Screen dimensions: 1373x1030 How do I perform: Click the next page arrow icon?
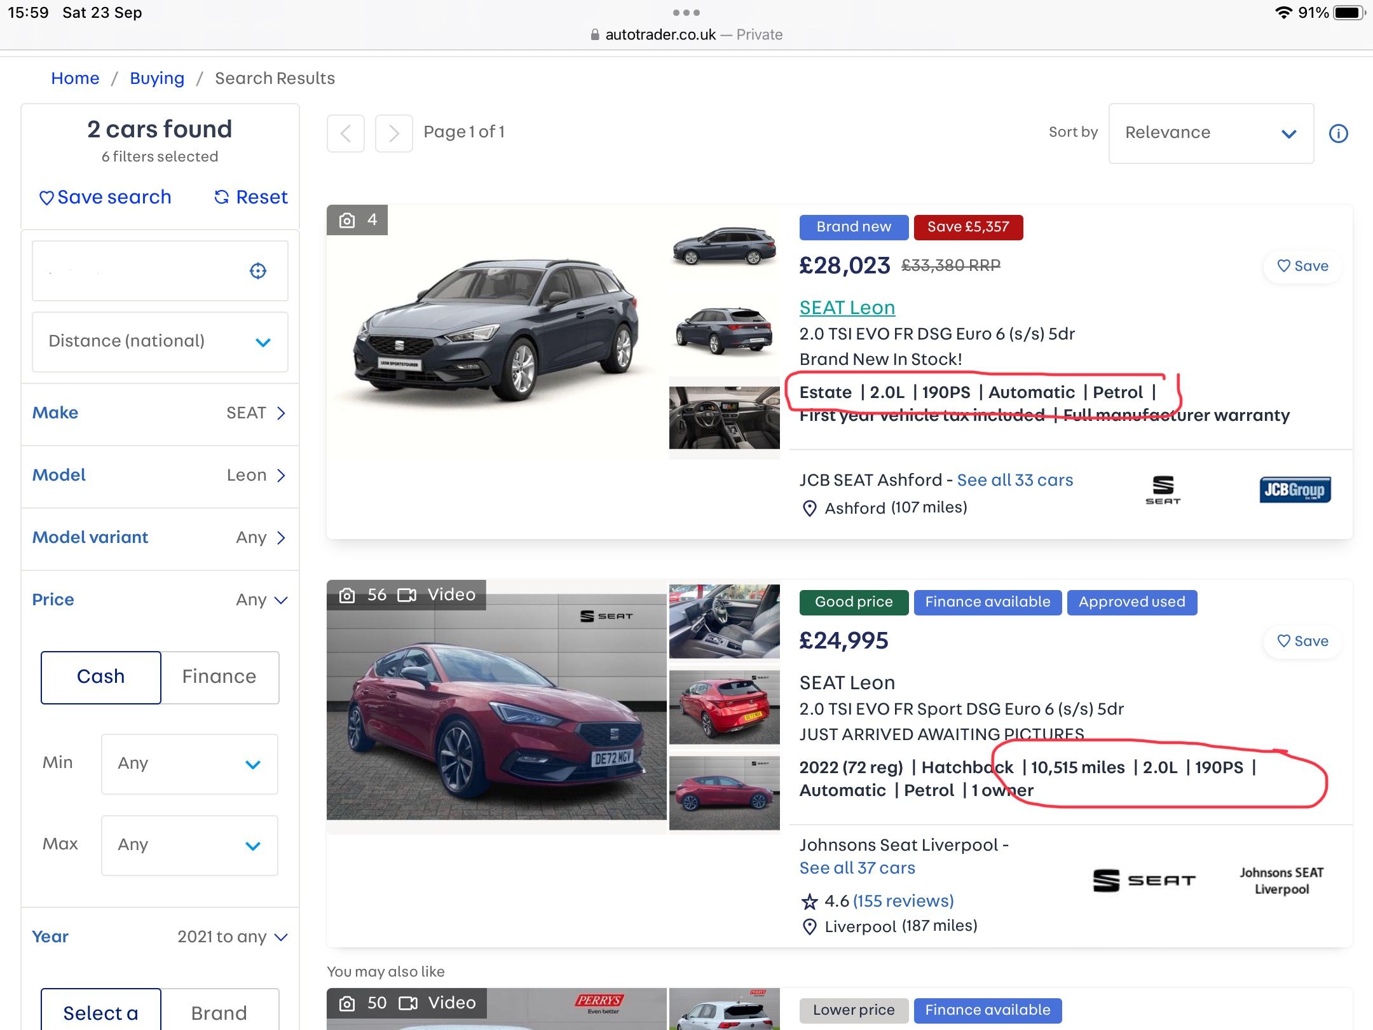point(393,134)
